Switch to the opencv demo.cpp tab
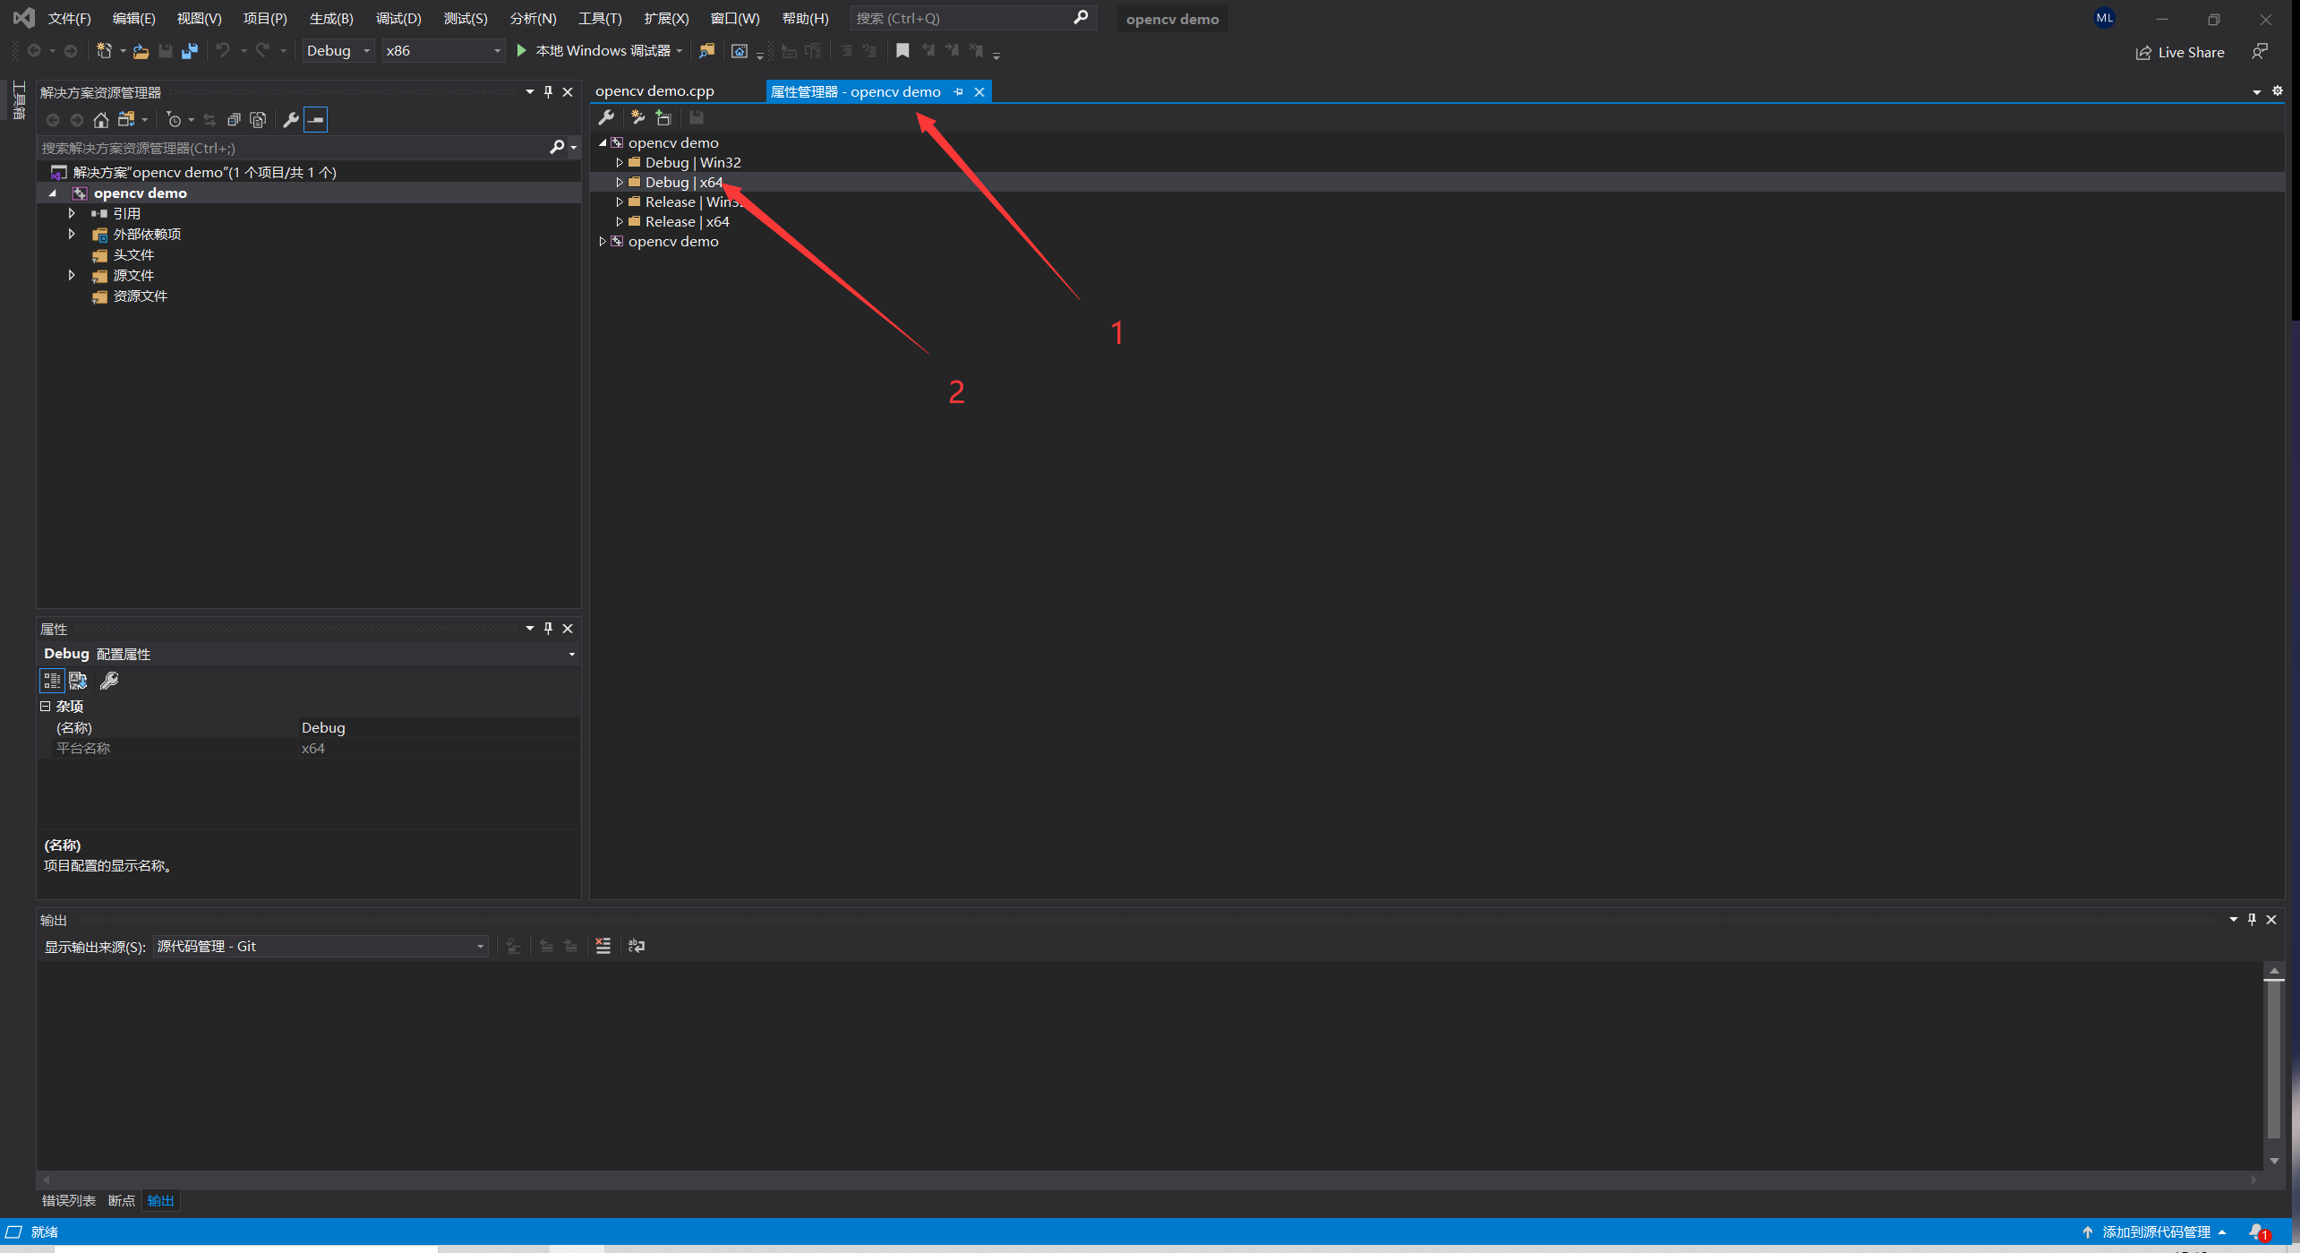The image size is (2300, 1253). pos(654,90)
